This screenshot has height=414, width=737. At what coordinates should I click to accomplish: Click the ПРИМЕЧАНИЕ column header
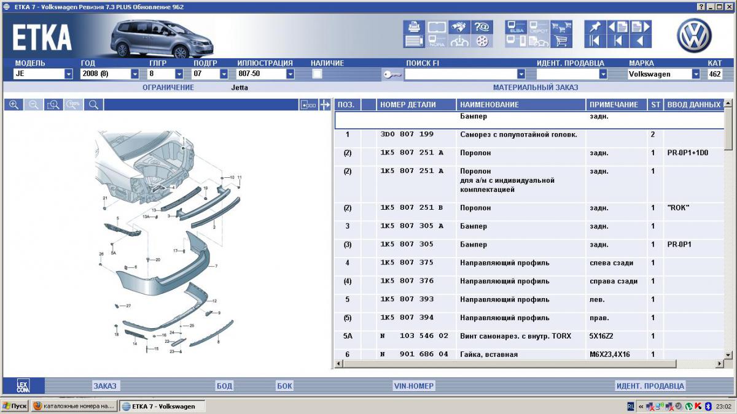pos(617,105)
